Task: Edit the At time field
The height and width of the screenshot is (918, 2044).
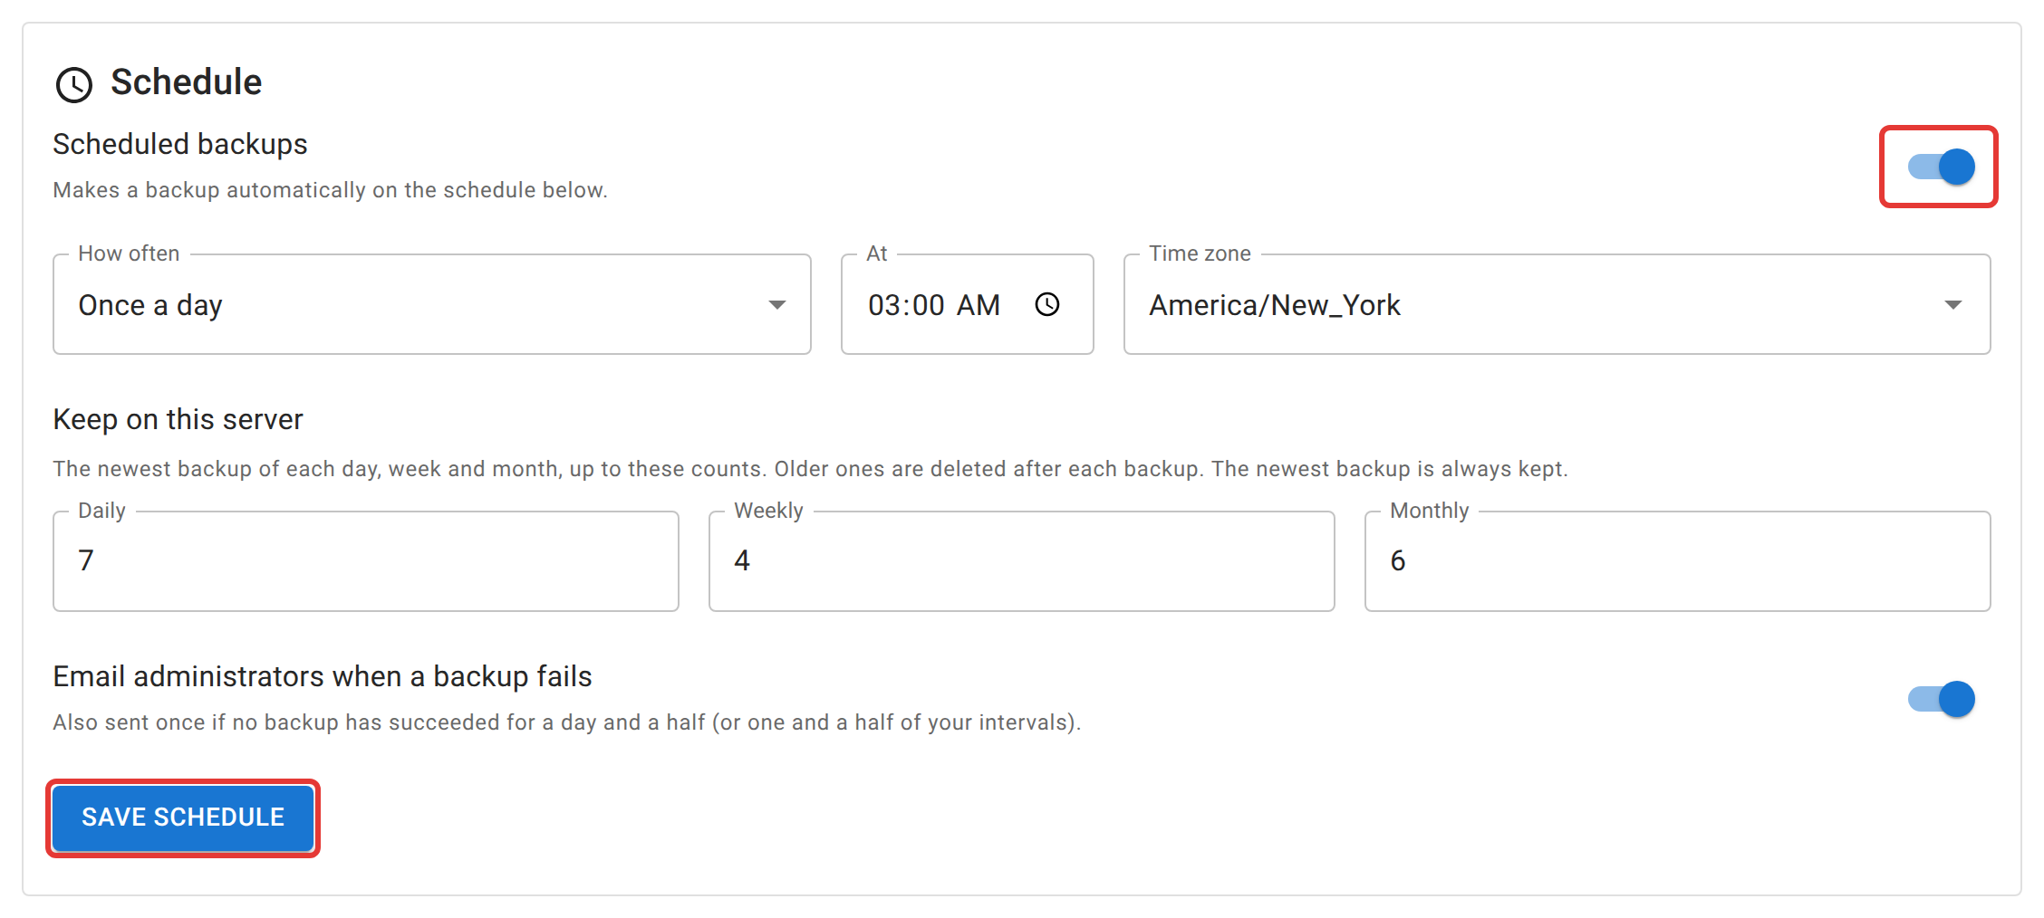Action: [x=967, y=304]
